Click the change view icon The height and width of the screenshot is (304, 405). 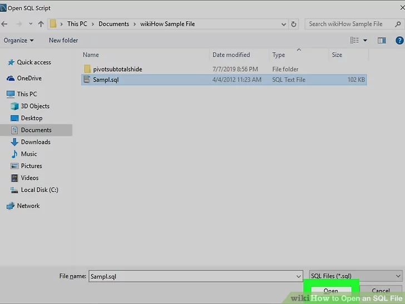pos(355,40)
